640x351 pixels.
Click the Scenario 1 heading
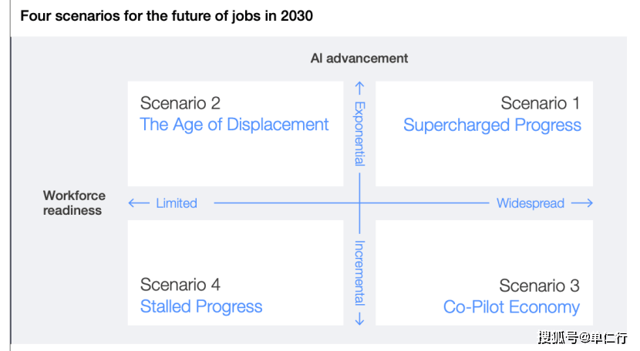(x=540, y=103)
